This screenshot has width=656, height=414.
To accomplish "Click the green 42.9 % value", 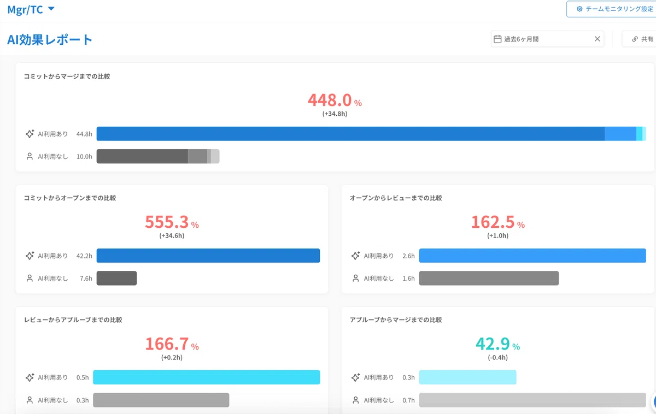I will coord(497,344).
